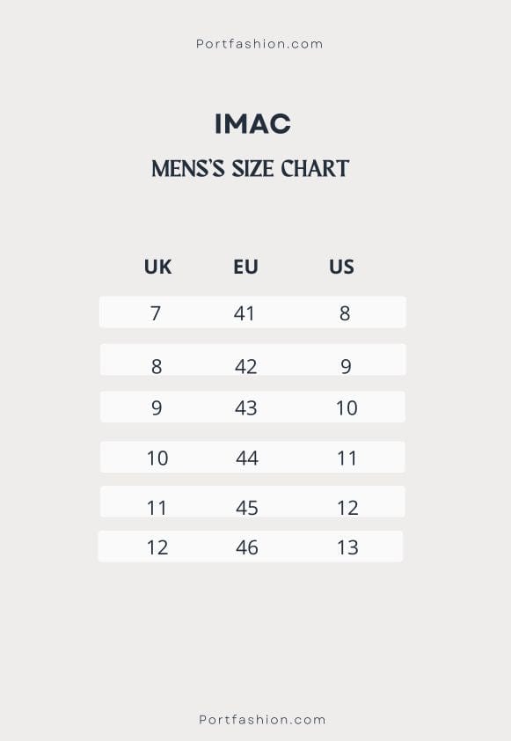Click EU size 41 cell

245,313
